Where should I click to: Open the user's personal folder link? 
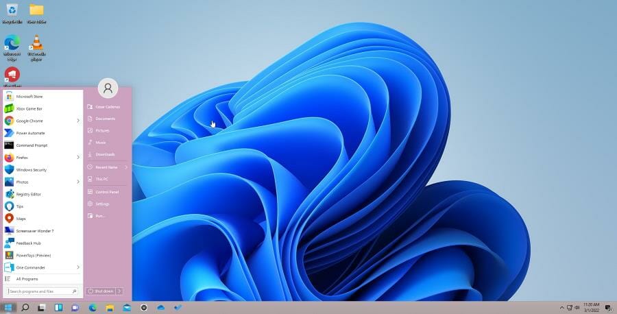[x=108, y=107]
